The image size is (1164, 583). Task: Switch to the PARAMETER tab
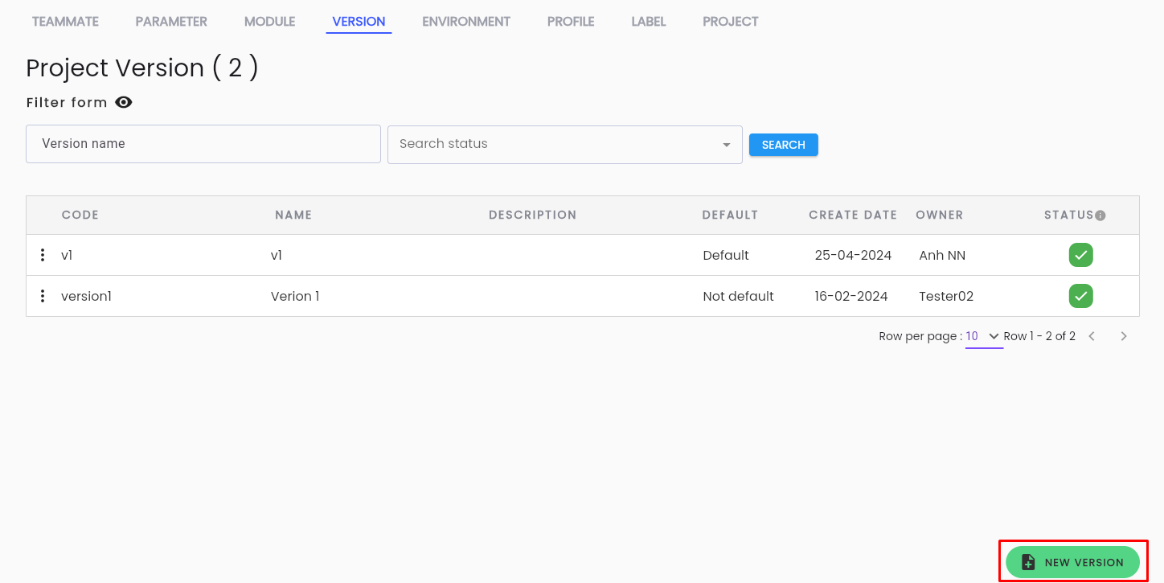tap(171, 22)
